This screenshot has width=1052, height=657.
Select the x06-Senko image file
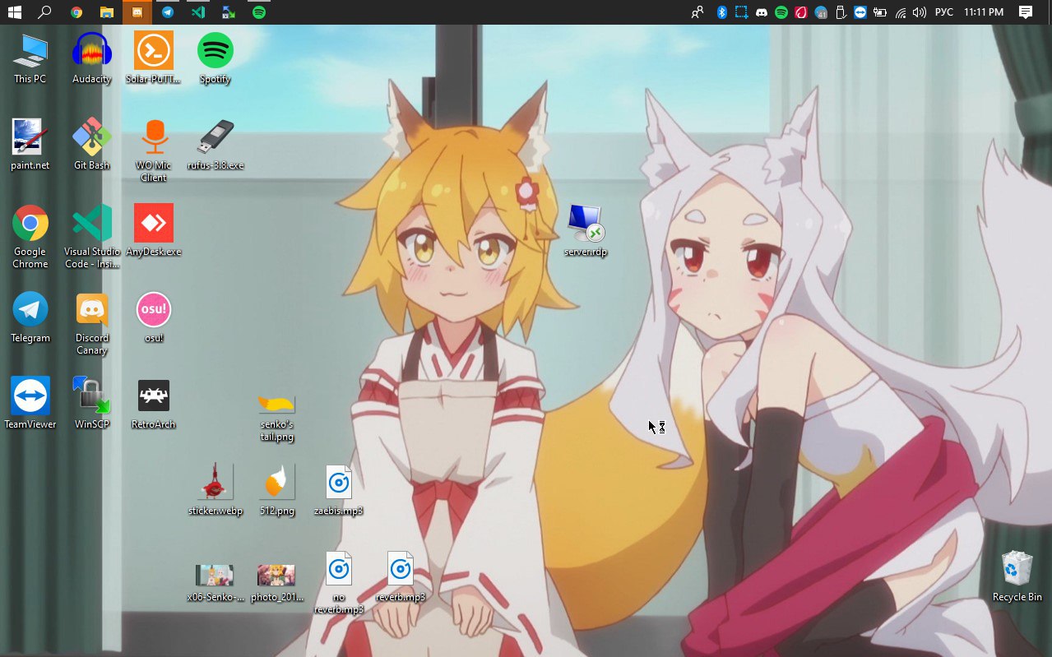(x=215, y=582)
